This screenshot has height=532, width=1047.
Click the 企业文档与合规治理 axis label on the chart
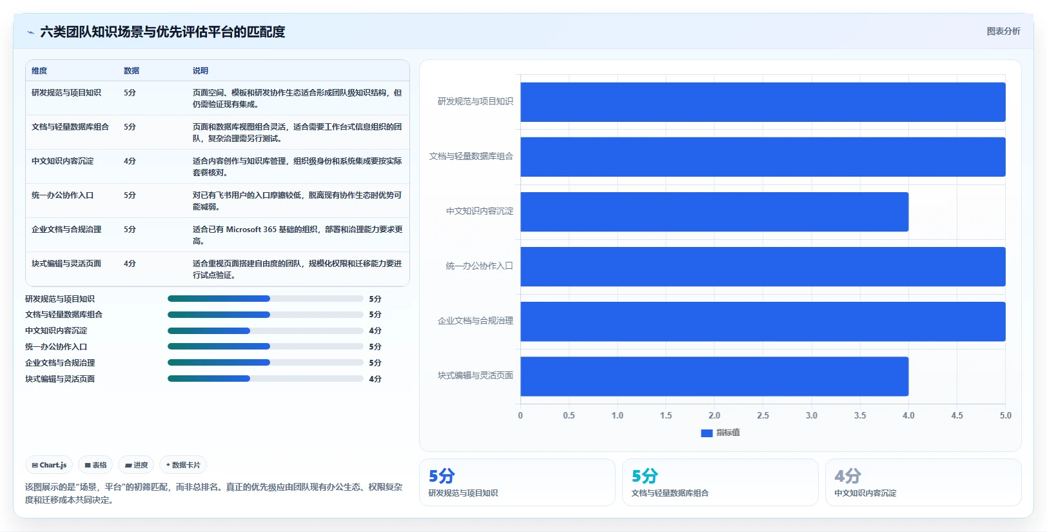(476, 320)
